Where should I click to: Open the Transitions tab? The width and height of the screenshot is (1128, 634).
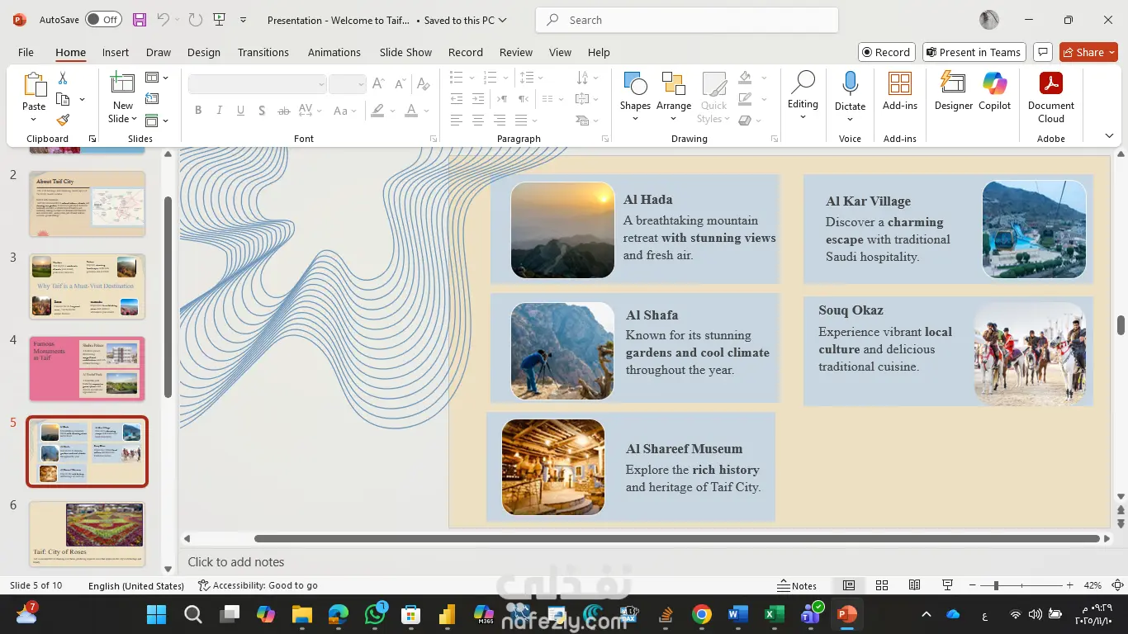tap(263, 52)
